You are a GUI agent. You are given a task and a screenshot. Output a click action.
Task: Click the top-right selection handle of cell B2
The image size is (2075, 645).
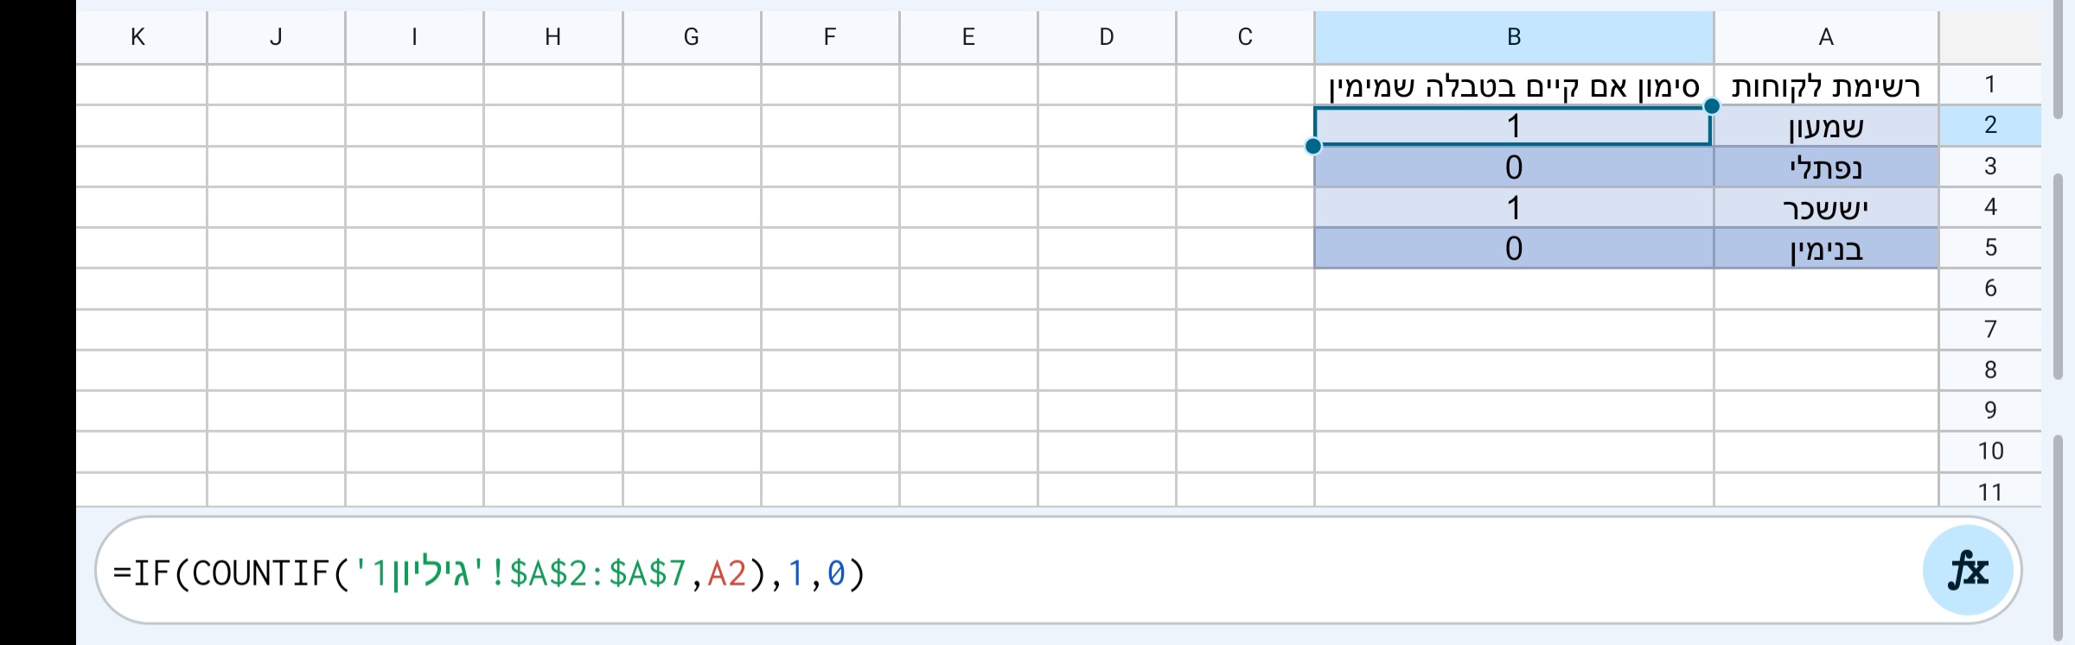pos(1709,106)
